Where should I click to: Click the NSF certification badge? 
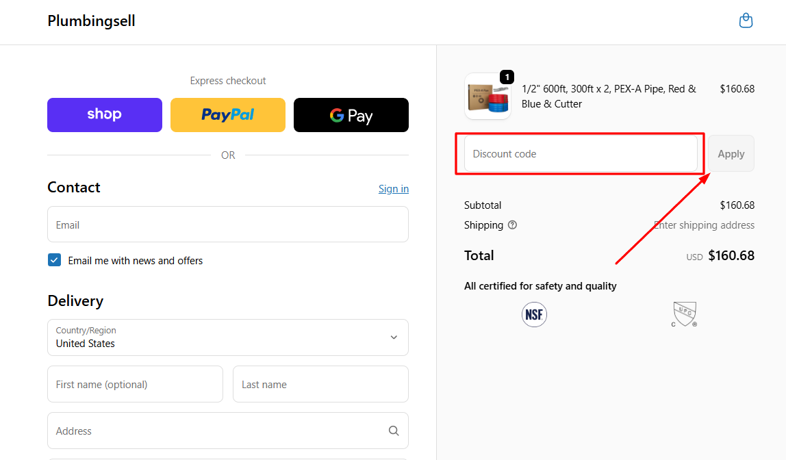tap(534, 315)
